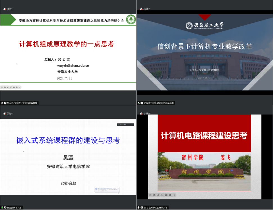Screen dimensions: 273x210
Task: Click the dark floating bar above the 嵌入式系统 title
Action: 125,124
